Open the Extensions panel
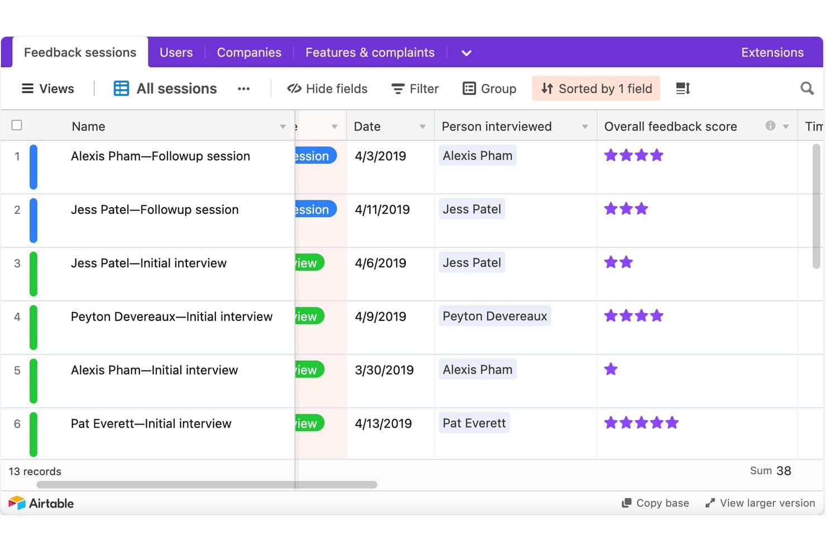Viewport: 826px width, 551px height. tap(772, 52)
